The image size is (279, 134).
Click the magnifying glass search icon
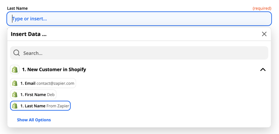click(x=17, y=53)
